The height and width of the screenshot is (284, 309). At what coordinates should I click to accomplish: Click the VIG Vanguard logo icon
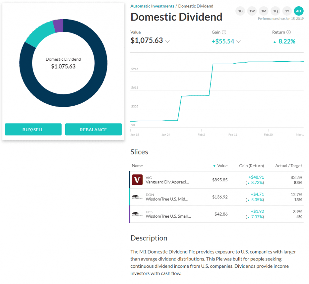click(137, 180)
